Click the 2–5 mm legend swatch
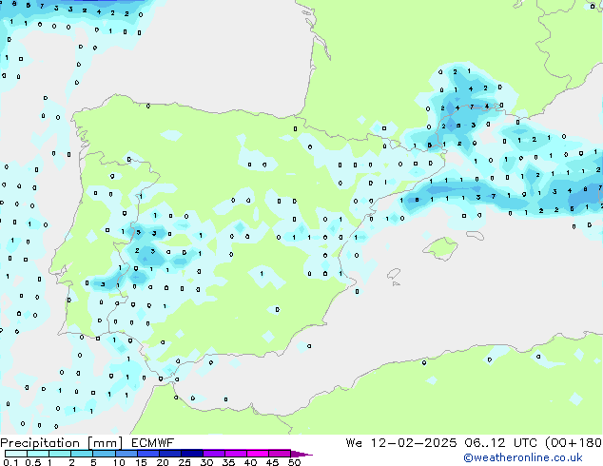 click(x=82, y=454)
